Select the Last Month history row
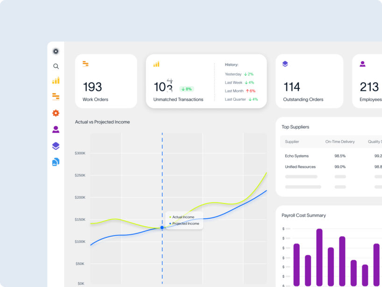 tap(240, 91)
